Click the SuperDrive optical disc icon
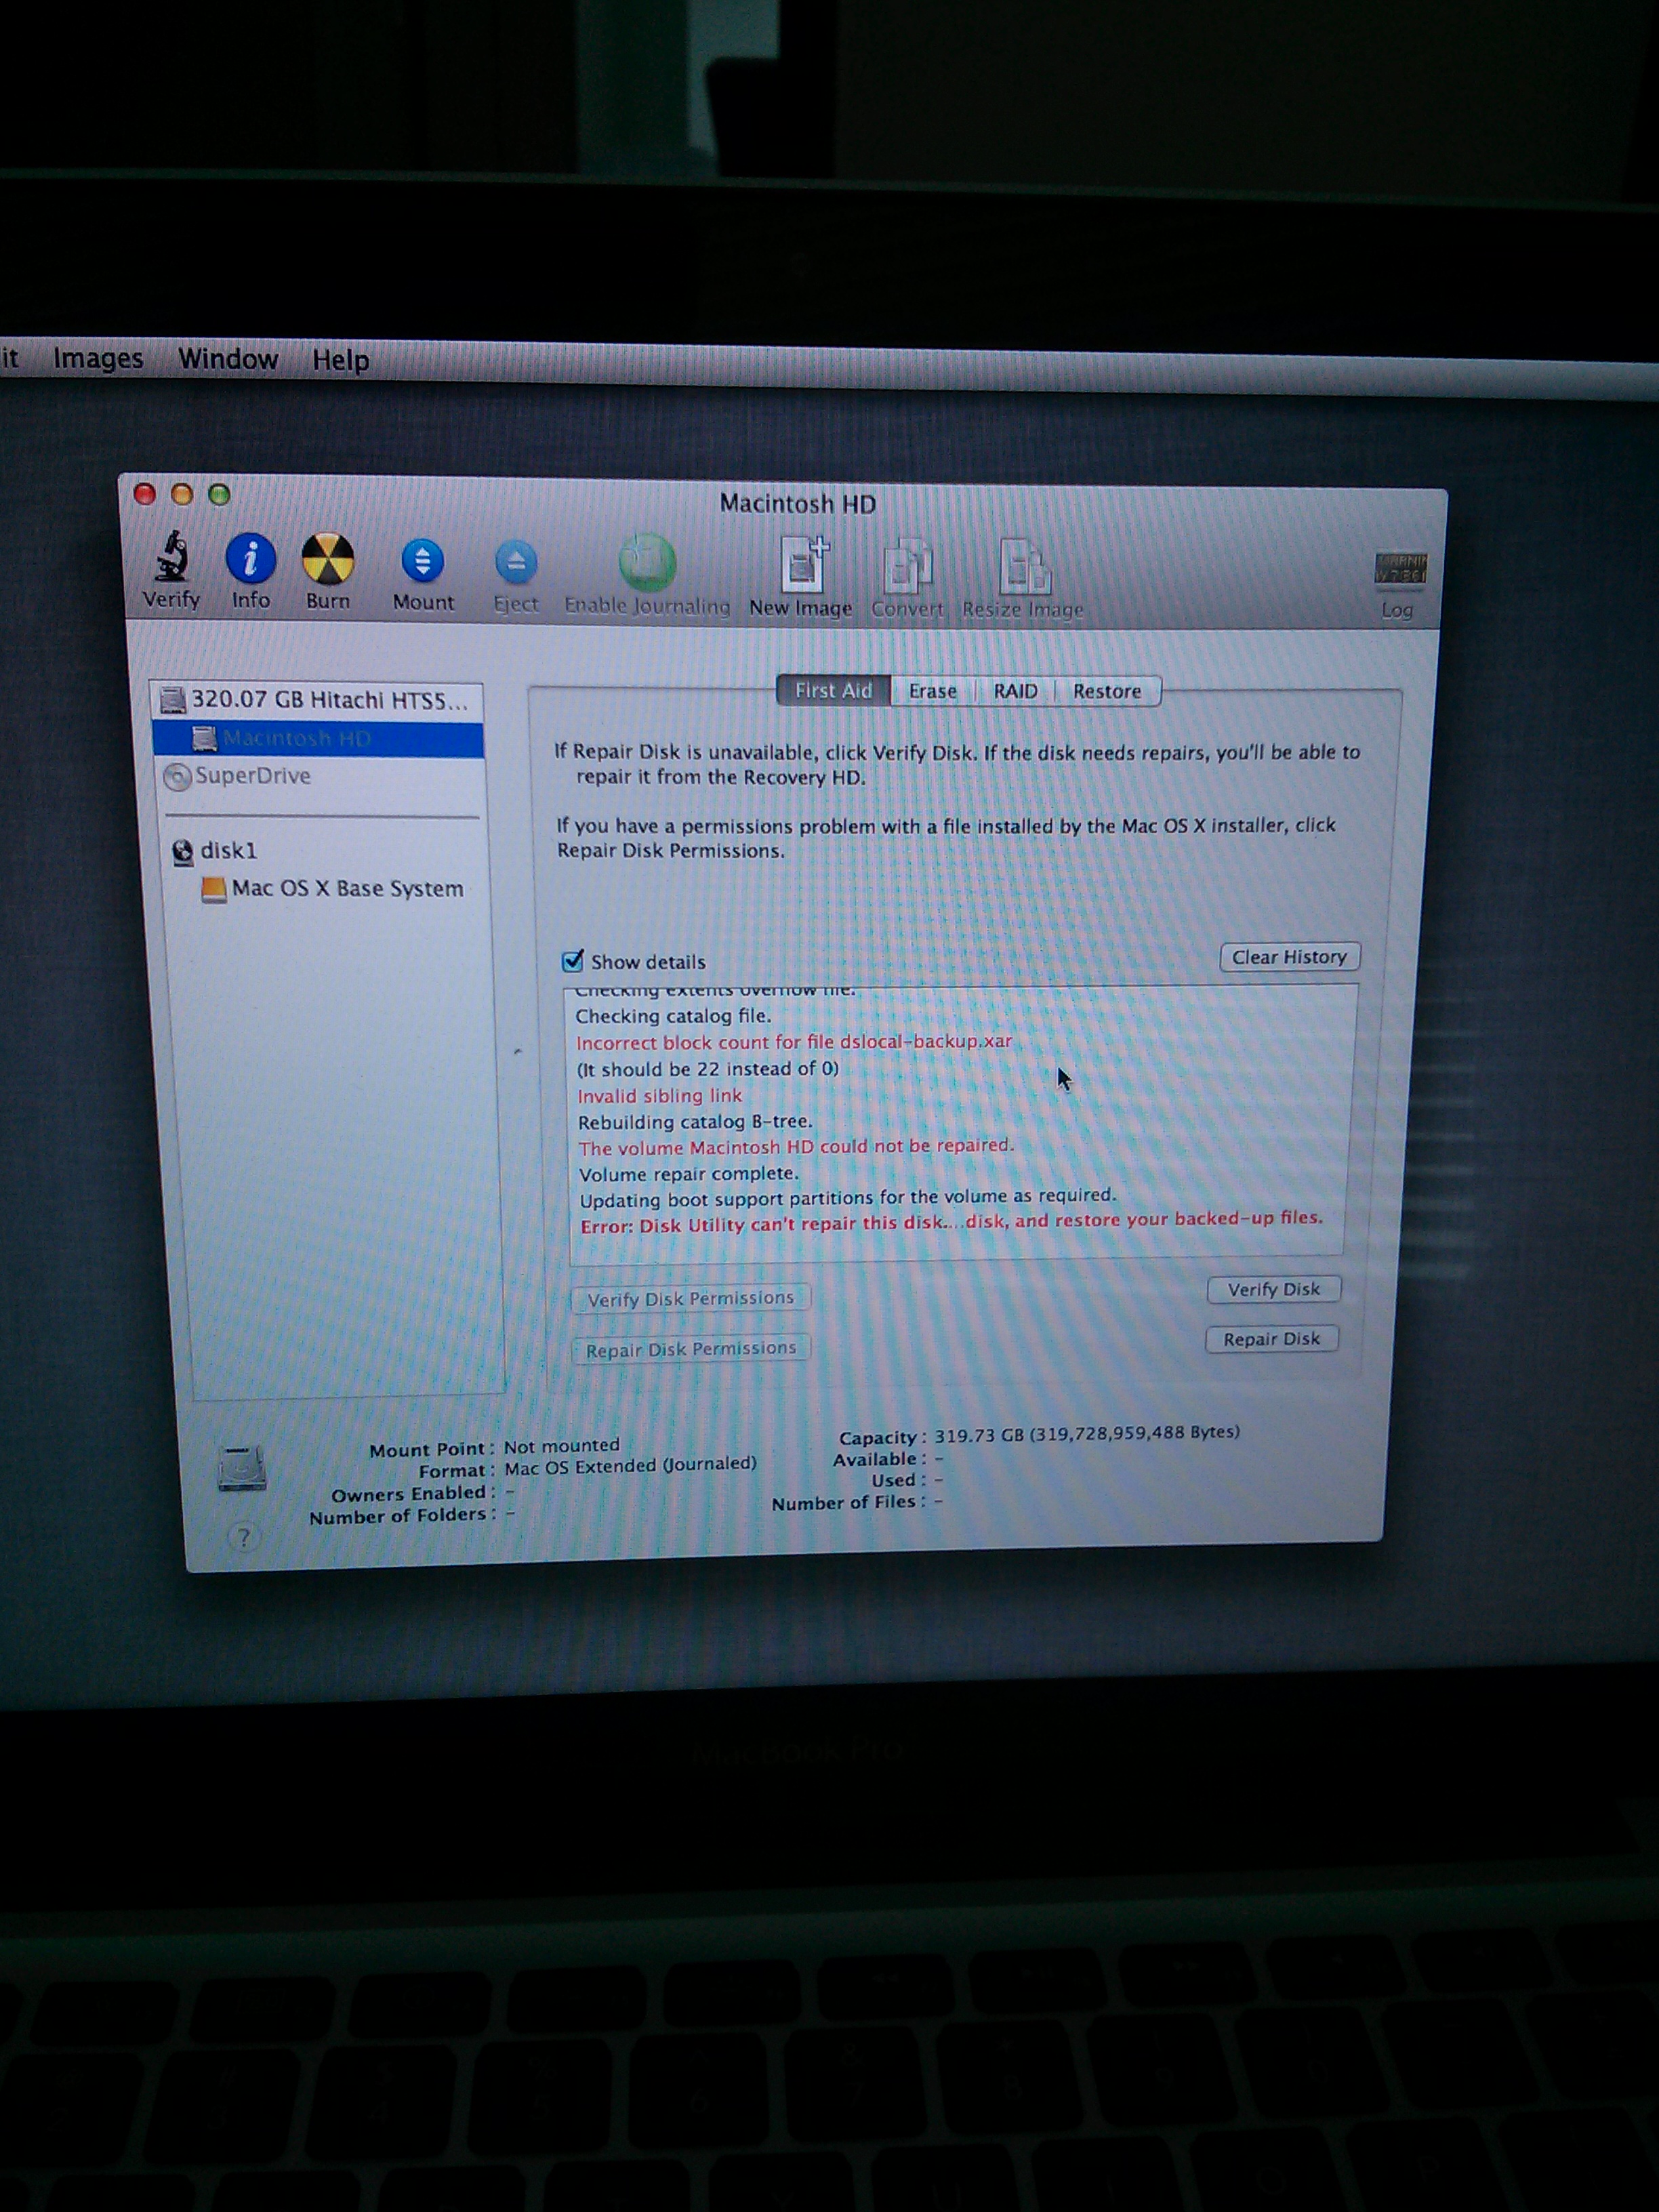 tap(177, 777)
